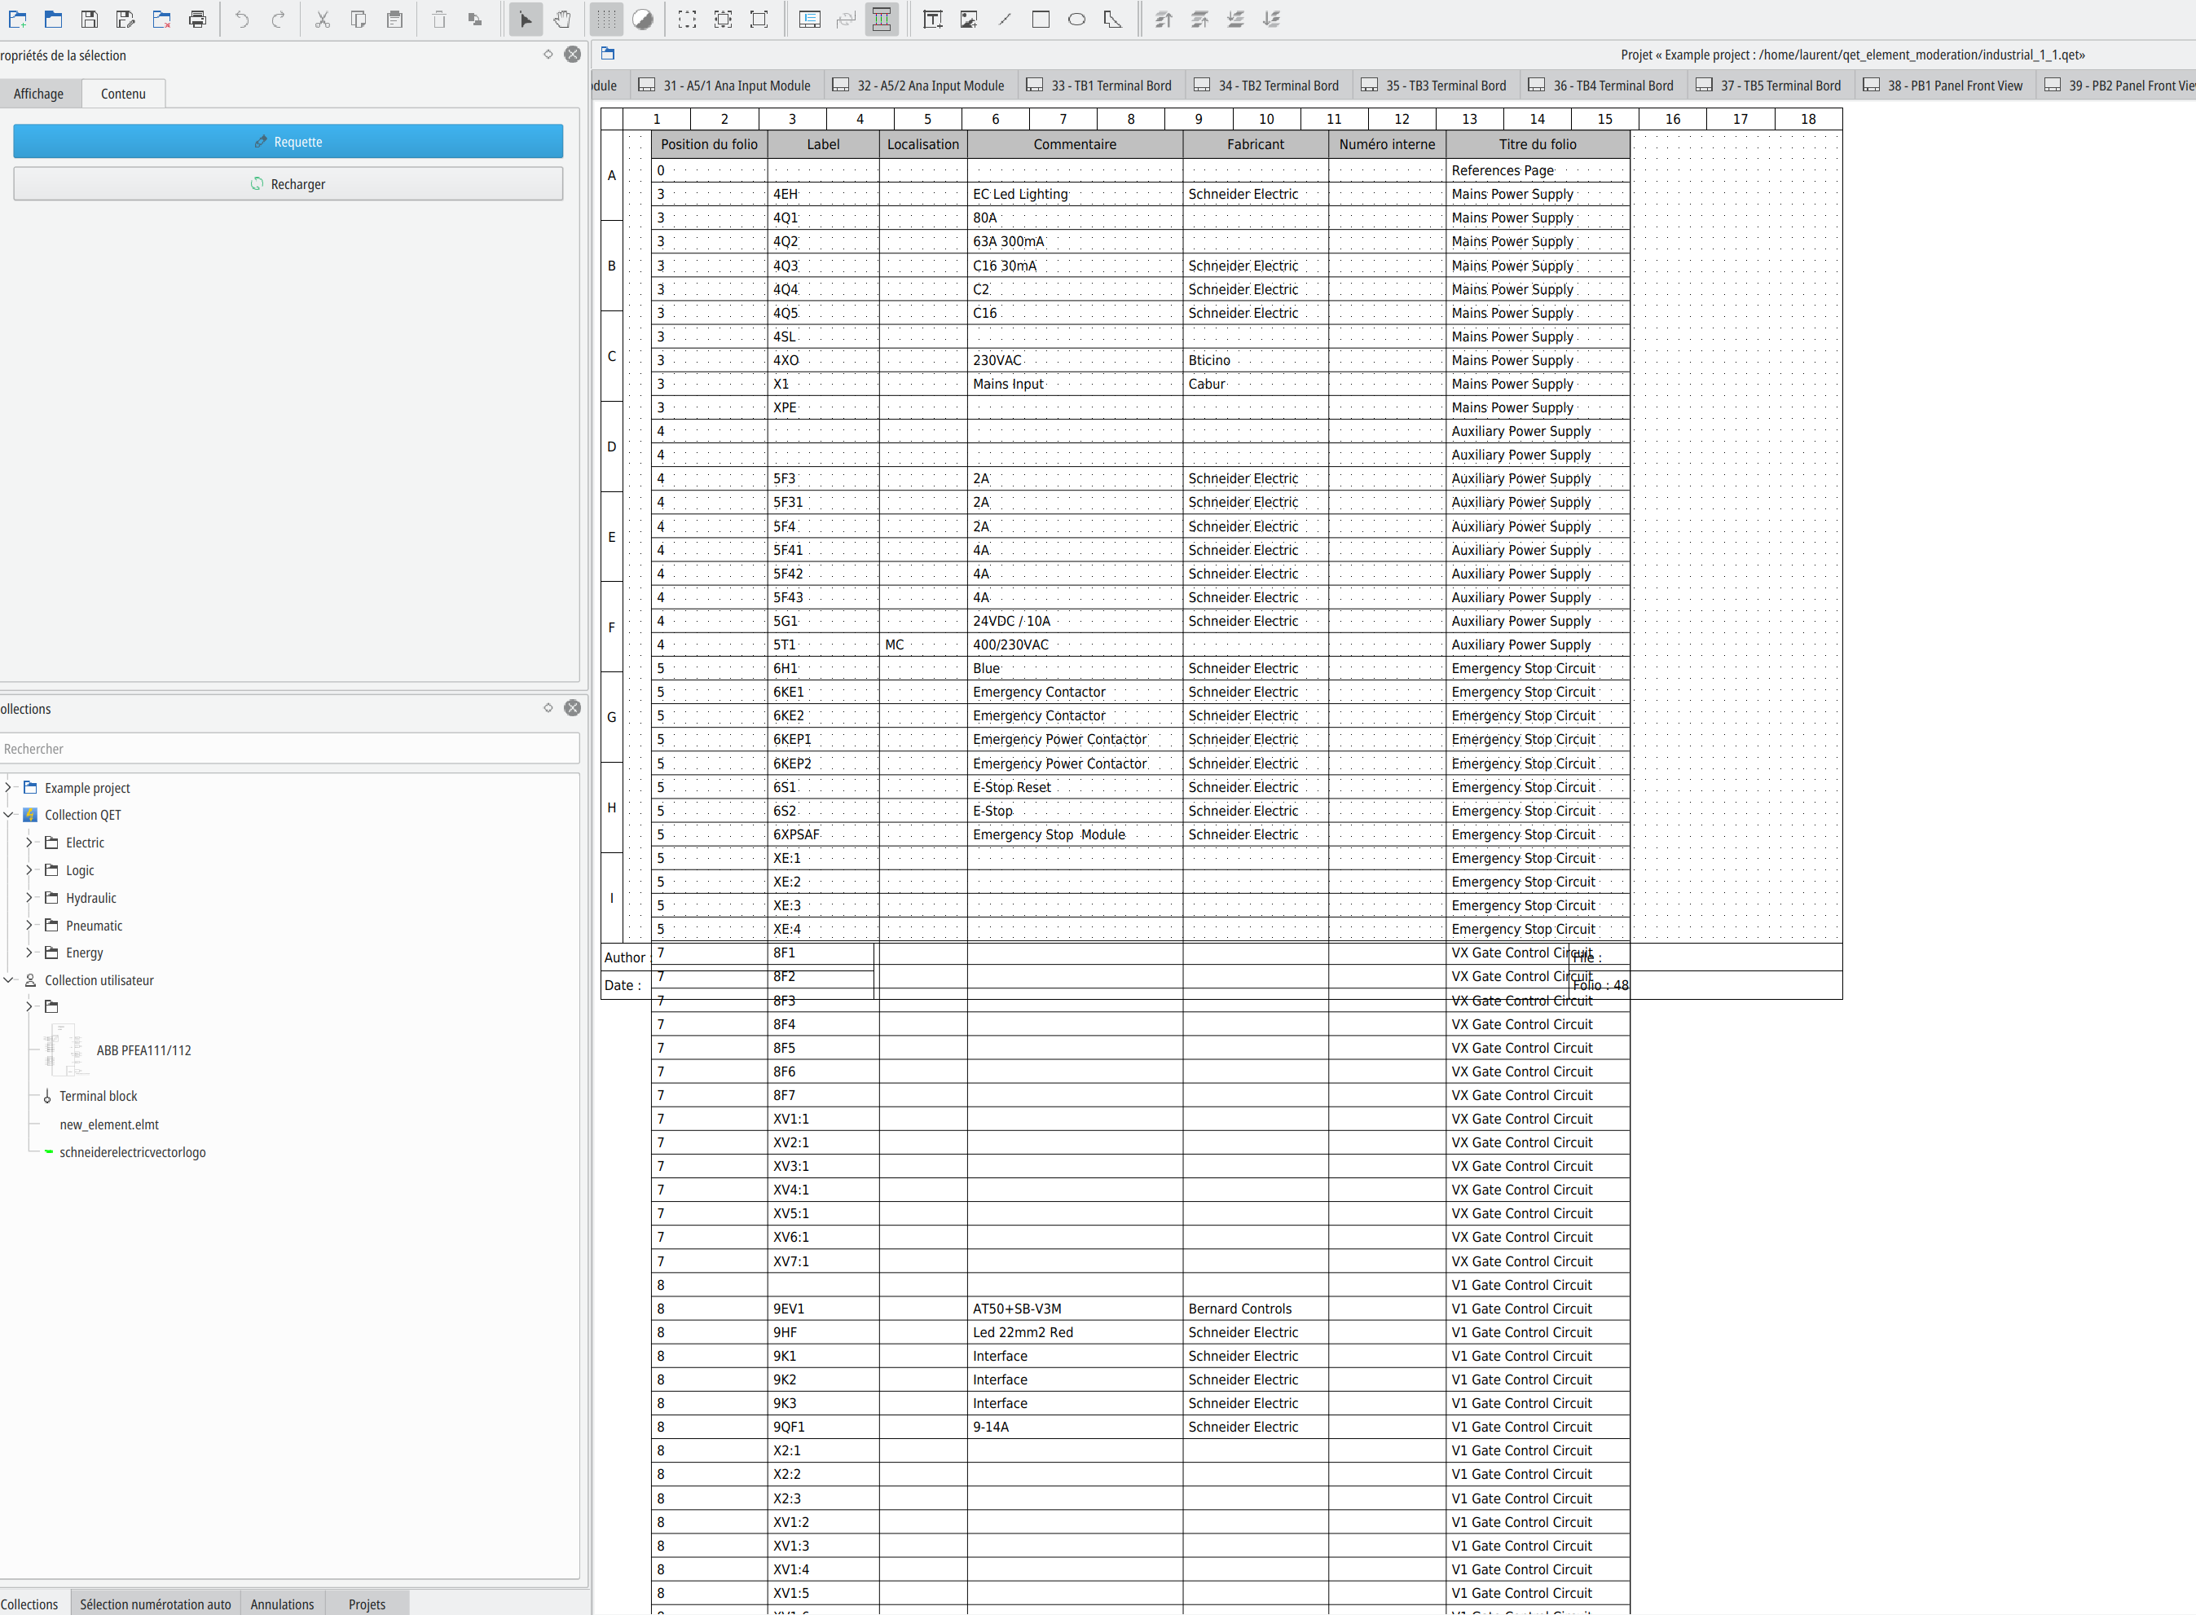Expand the Pneumatic folder
The height and width of the screenshot is (1615, 2196).
pyautogui.click(x=29, y=925)
